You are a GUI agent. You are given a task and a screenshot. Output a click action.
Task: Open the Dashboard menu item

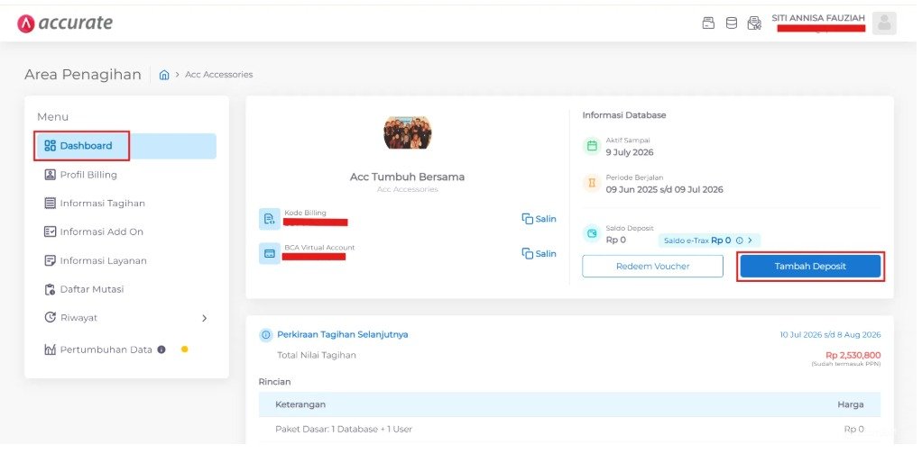pyautogui.click(x=125, y=146)
